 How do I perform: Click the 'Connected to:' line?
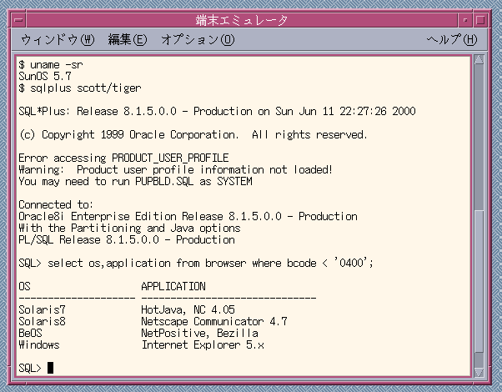click(56, 204)
